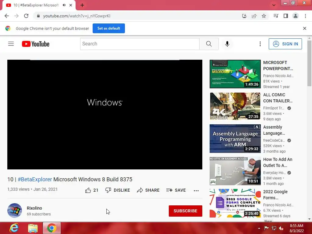Open the tab search chevron
Image resolution: width=312 pixels, height=234 pixels.
click(x=274, y=5)
